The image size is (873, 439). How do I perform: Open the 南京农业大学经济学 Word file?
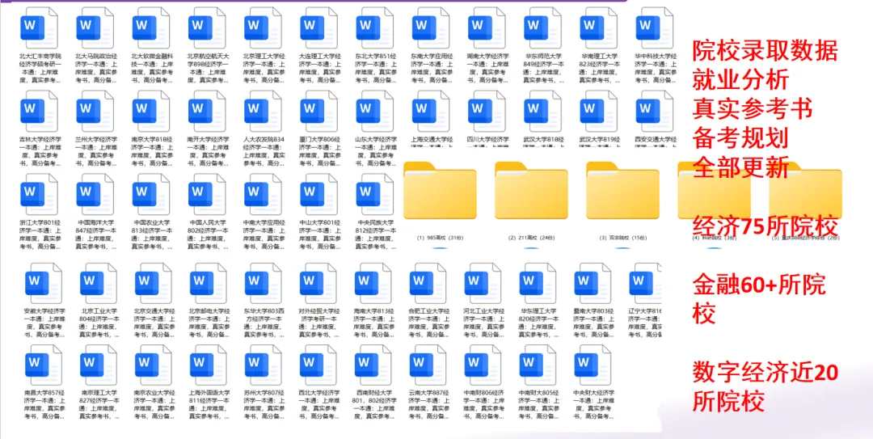(x=154, y=365)
